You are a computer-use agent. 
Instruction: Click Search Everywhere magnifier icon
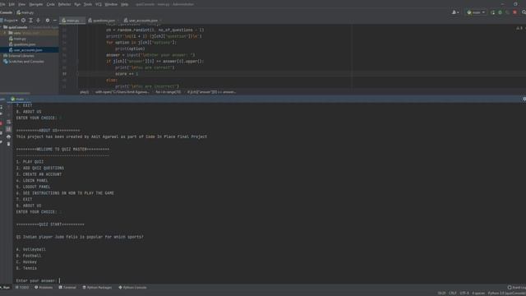point(524,12)
